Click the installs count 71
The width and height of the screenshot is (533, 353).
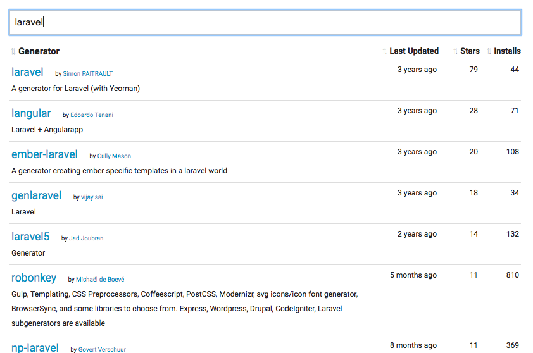514,111
